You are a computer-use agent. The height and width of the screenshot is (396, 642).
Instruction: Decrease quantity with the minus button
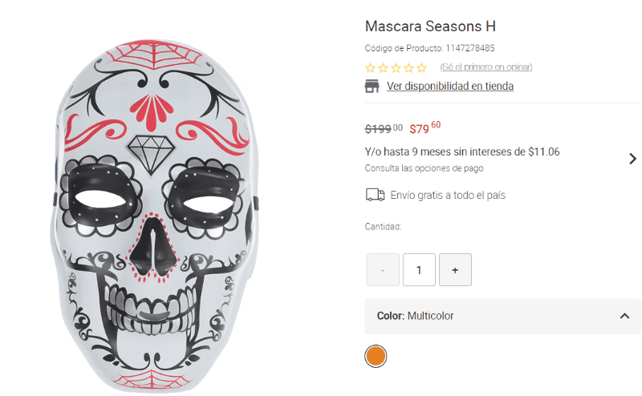(383, 270)
